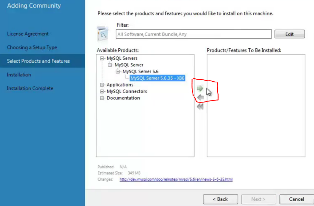Go to Installation Complete step

point(30,88)
